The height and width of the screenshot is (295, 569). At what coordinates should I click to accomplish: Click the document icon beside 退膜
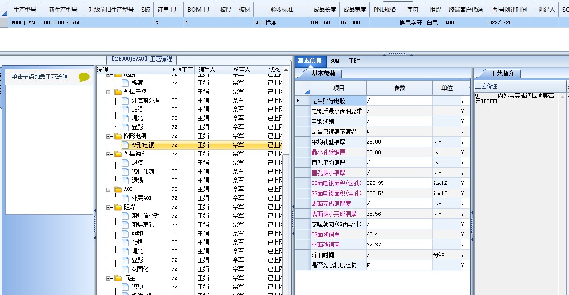pyautogui.click(x=125, y=162)
